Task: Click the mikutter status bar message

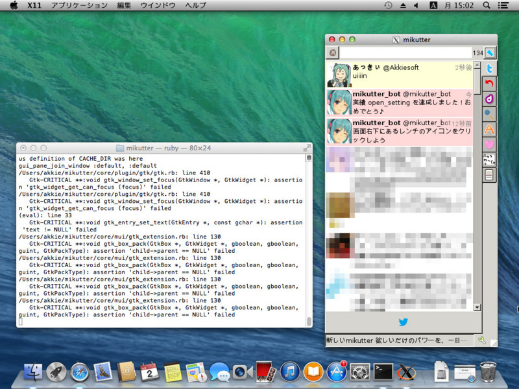Action: (x=396, y=340)
